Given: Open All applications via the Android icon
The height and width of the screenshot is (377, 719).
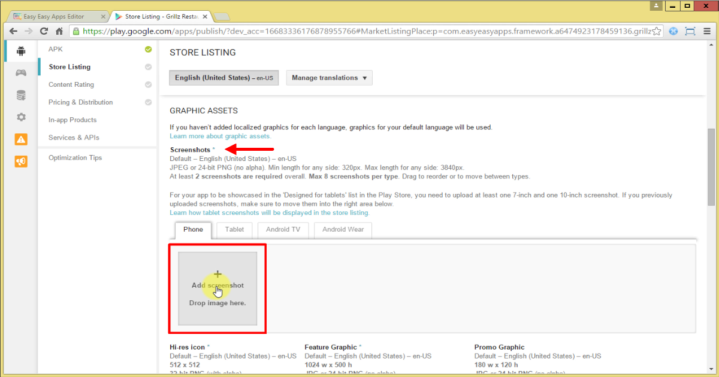Looking at the screenshot, I should [x=21, y=51].
